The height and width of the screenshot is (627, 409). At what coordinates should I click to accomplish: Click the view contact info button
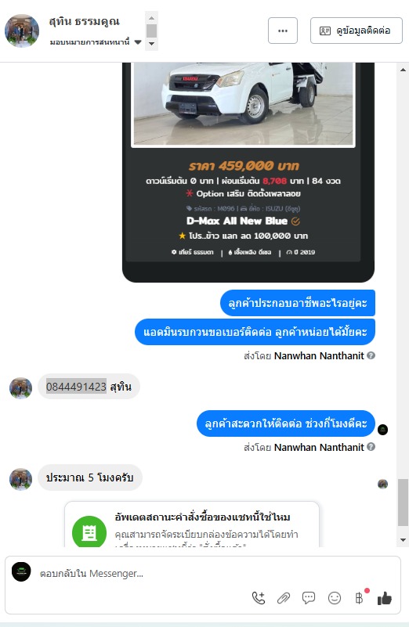click(x=357, y=31)
